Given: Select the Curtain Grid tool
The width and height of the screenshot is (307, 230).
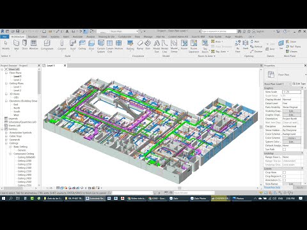Looking at the screenshot, I should (x=109, y=46).
